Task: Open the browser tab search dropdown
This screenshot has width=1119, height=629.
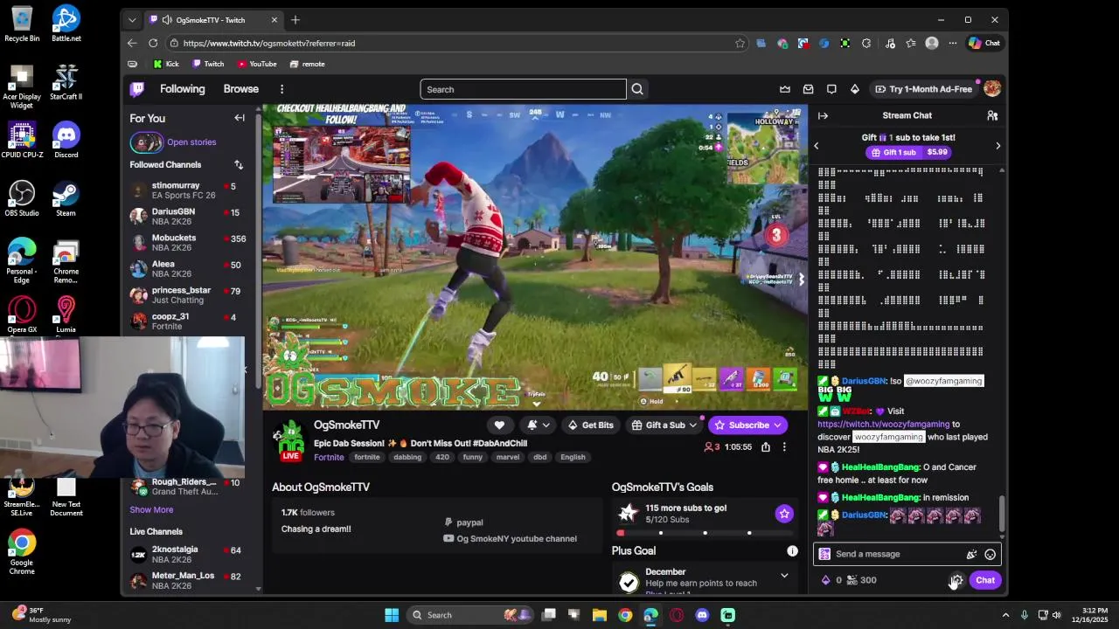Action: click(132, 20)
